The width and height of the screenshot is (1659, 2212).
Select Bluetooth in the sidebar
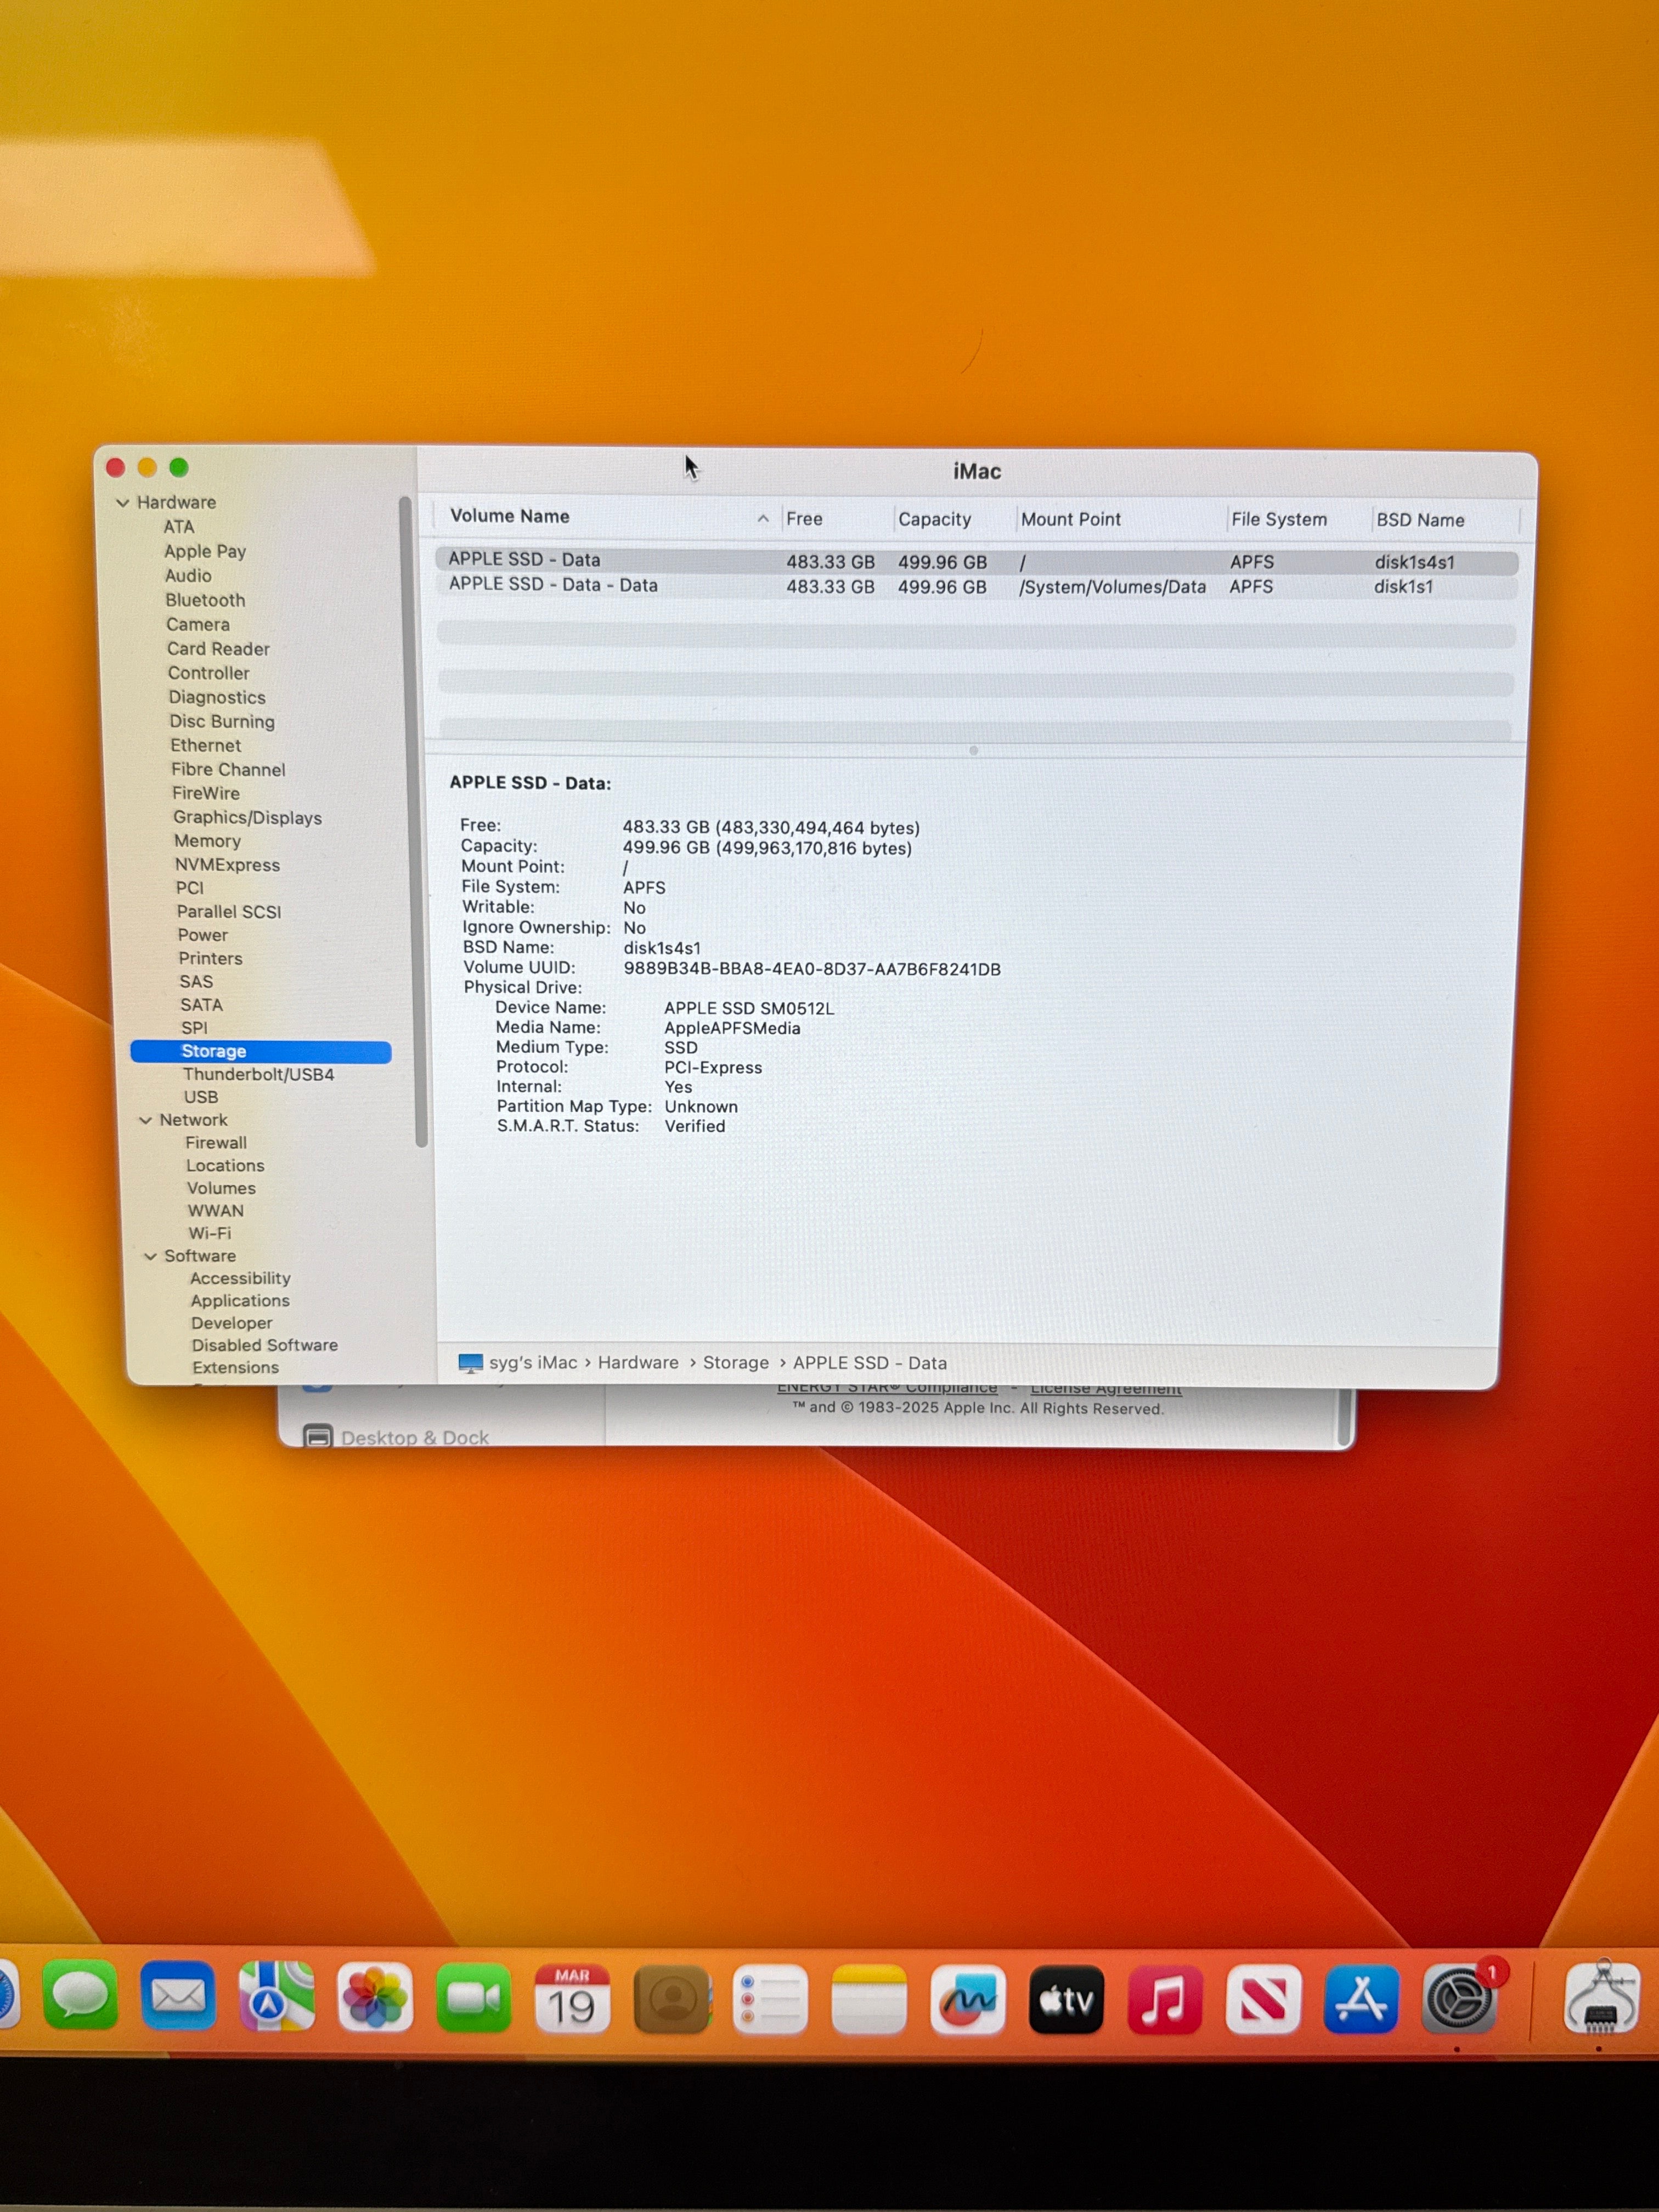(205, 600)
